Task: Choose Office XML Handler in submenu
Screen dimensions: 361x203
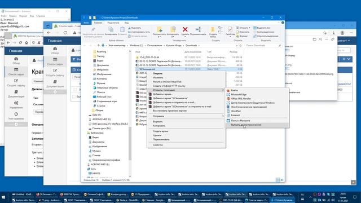Action: (257, 99)
